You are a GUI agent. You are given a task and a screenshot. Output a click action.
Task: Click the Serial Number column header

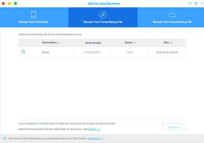pos(93,43)
